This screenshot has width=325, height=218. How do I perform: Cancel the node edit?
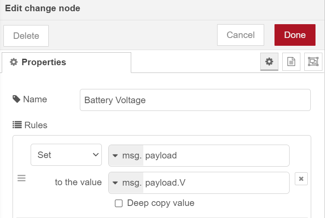pyautogui.click(x=240, y=35)
